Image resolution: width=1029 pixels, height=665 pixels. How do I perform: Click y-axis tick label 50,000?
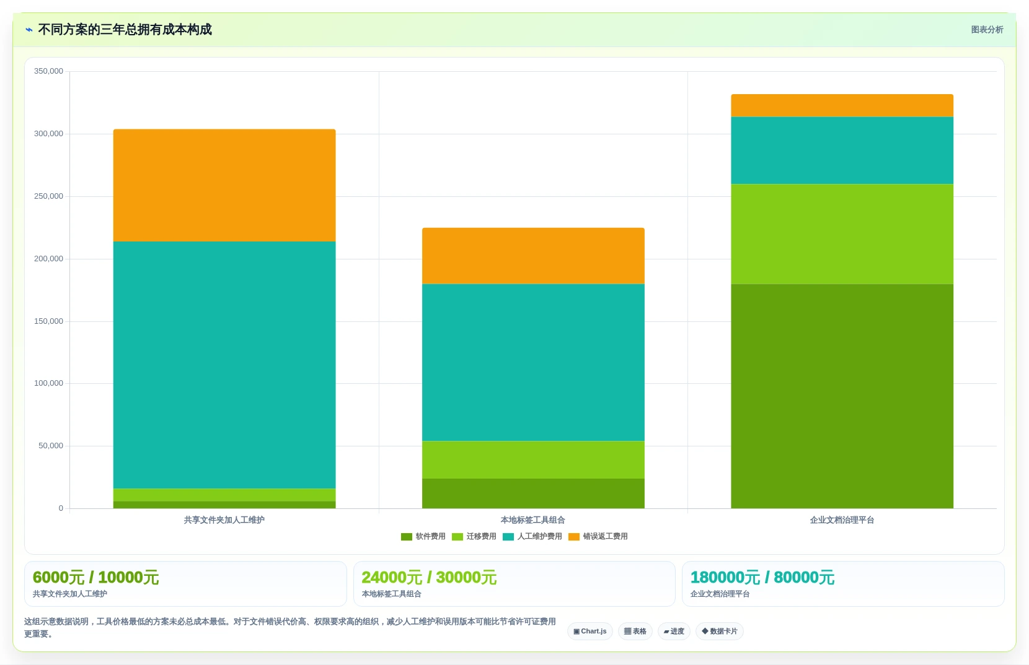(51, 446)
